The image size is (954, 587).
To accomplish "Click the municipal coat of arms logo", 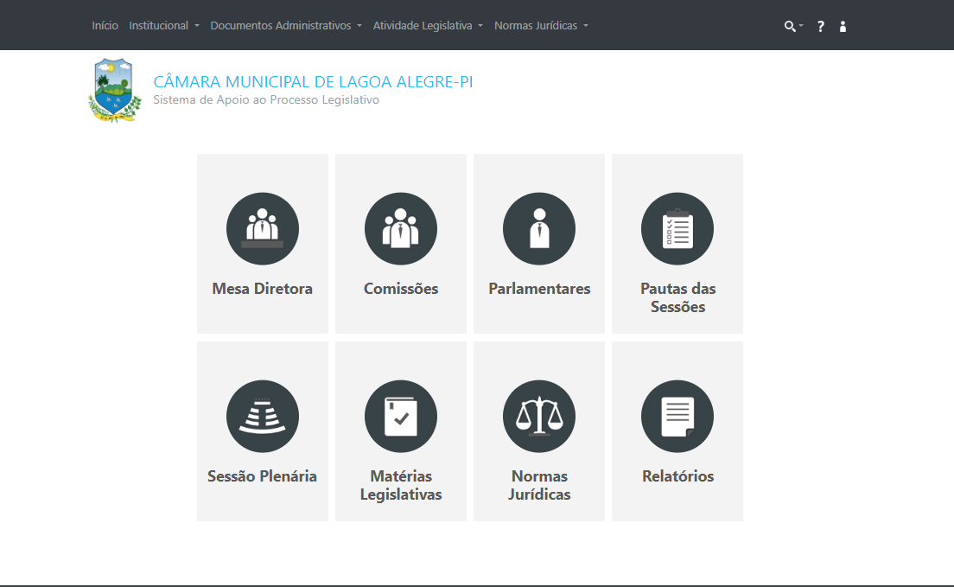I will (114, 90).
